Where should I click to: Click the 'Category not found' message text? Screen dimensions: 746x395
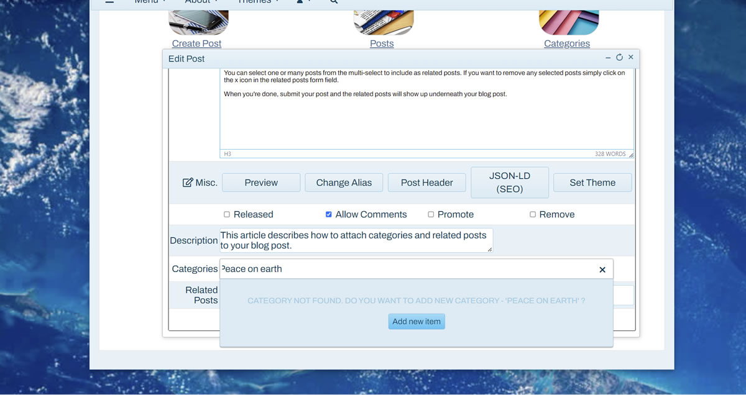[x=417, y=301]
